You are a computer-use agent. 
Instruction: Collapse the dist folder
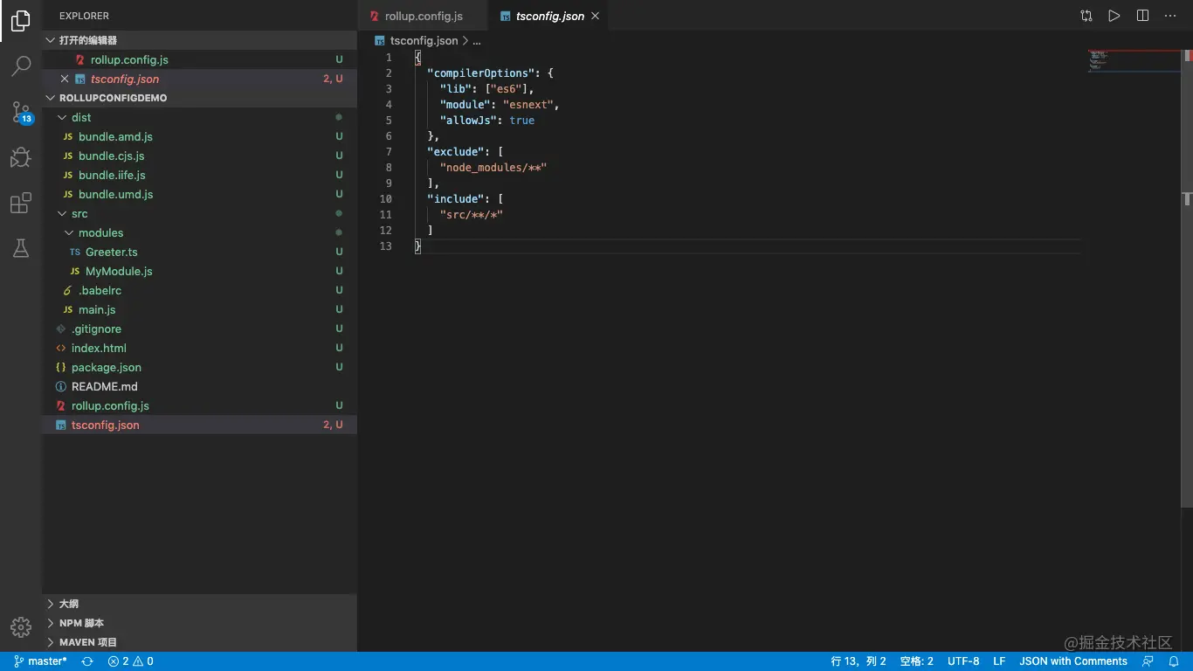pyautogui.click(x=81, y=117)
